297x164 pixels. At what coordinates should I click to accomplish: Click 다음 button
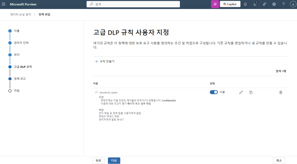[x=114, y=161]
